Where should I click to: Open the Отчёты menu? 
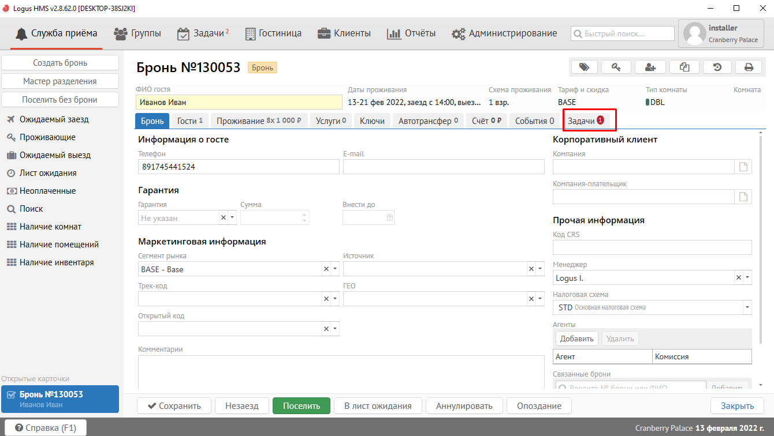point(411,33)
